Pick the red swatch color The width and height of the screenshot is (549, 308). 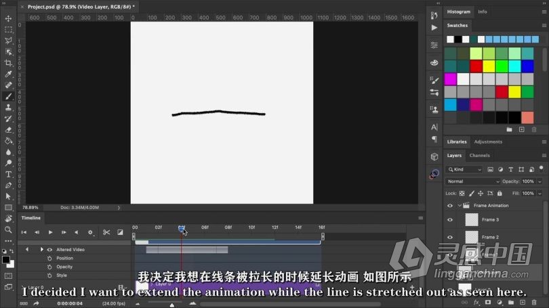[476, 66]
